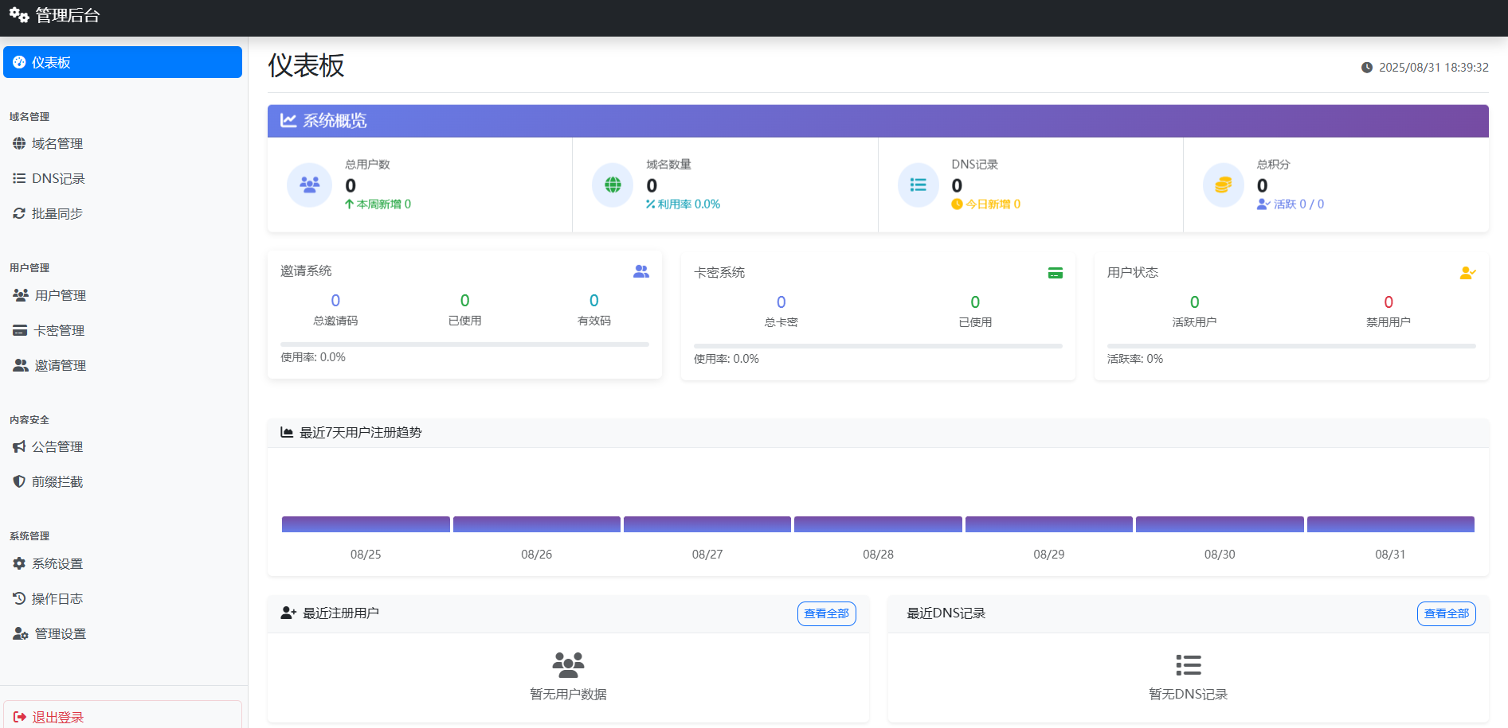Click the 邀请系统 使用率 progress bar
Viewport: 1508px width, 728px height.
click(x=464, y=345)
